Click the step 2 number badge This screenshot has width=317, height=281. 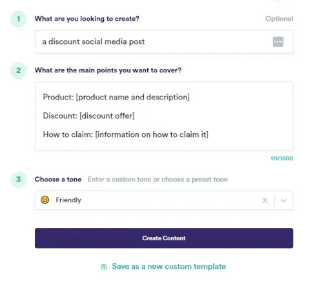point(19,70)
